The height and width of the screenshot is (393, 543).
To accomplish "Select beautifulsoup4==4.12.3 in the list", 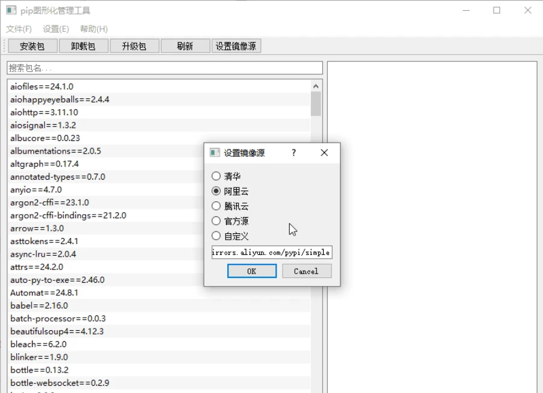I will pos(159,332).
